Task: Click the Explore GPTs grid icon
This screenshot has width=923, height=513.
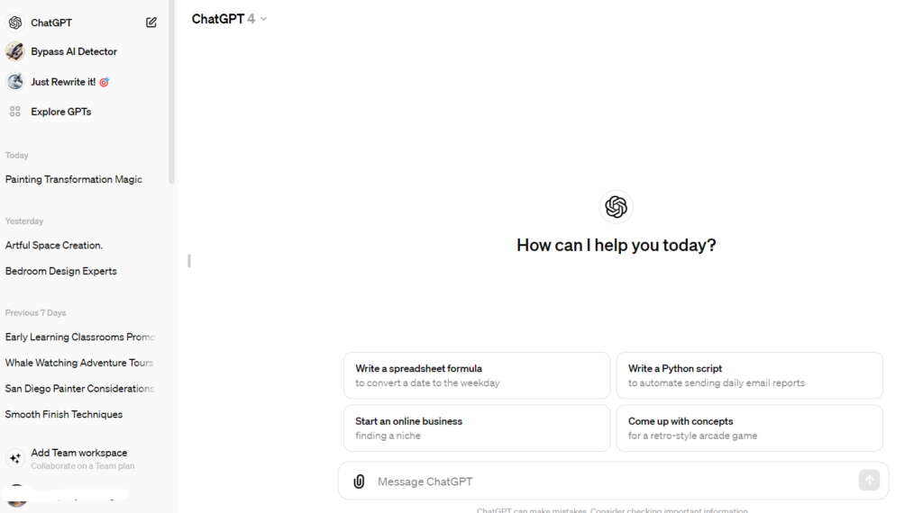Action: coord(15,112)
